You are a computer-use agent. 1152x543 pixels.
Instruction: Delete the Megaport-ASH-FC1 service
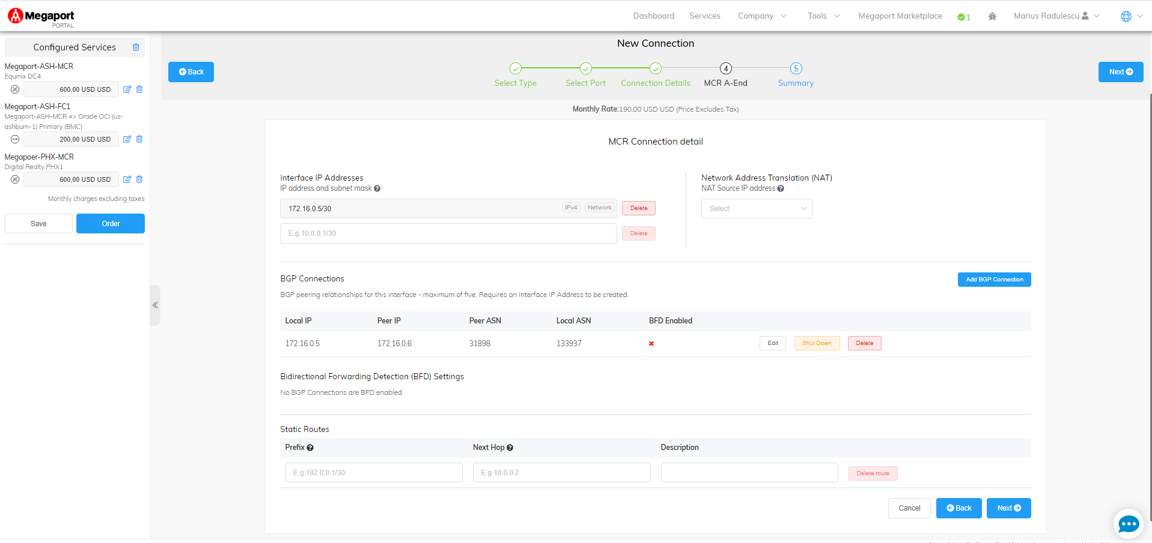(x=139, y=139)
